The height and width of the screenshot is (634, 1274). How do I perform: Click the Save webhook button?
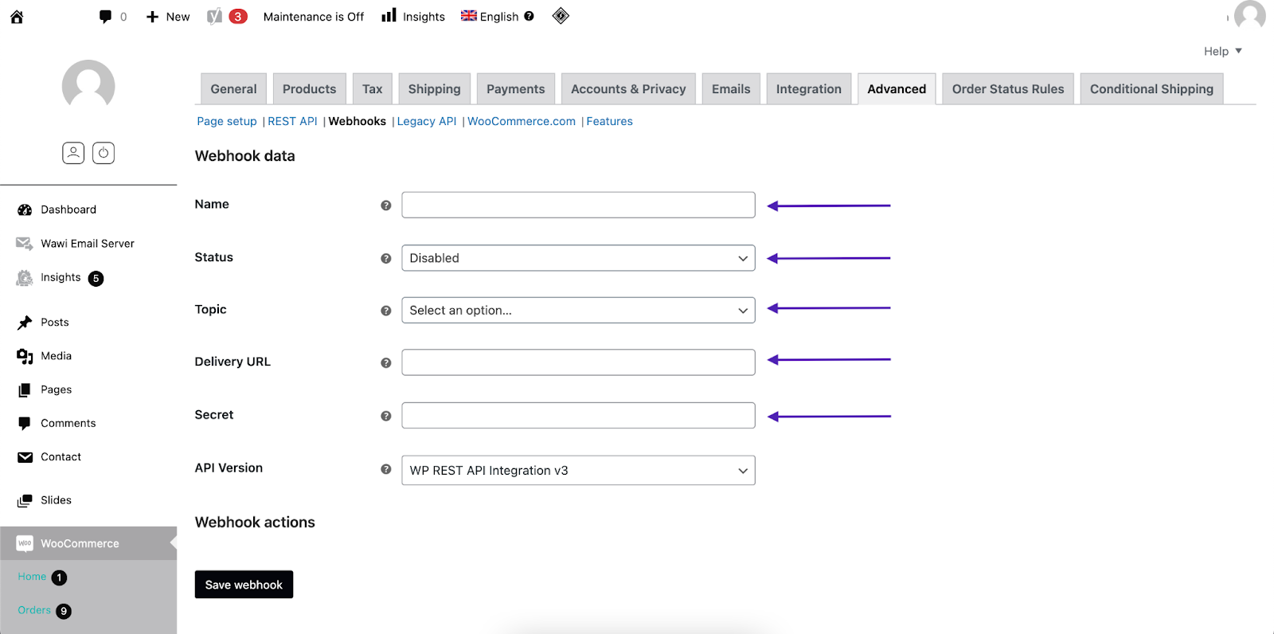(x=244, y=585)
